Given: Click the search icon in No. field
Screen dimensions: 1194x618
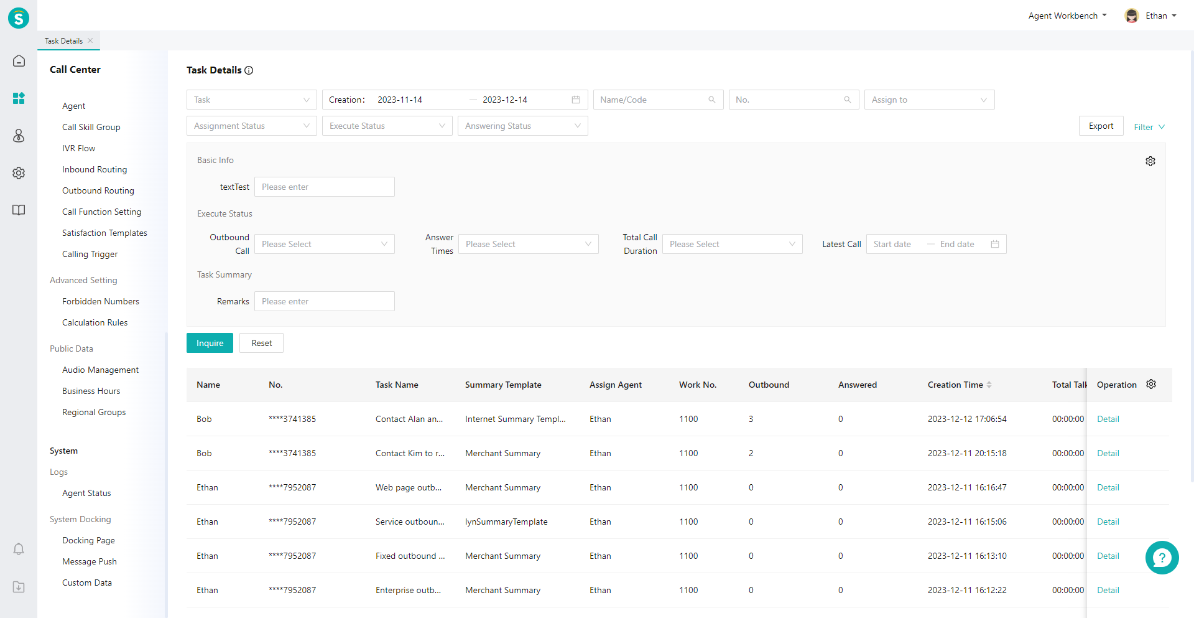Looking at the screenshot, I should pyautogui.click(x=847, y=100).
